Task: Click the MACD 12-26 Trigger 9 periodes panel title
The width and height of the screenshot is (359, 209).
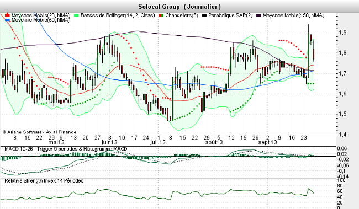Action: [66, 149]
